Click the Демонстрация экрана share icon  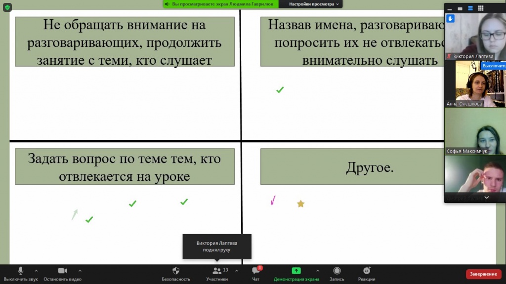coord(296,271)
